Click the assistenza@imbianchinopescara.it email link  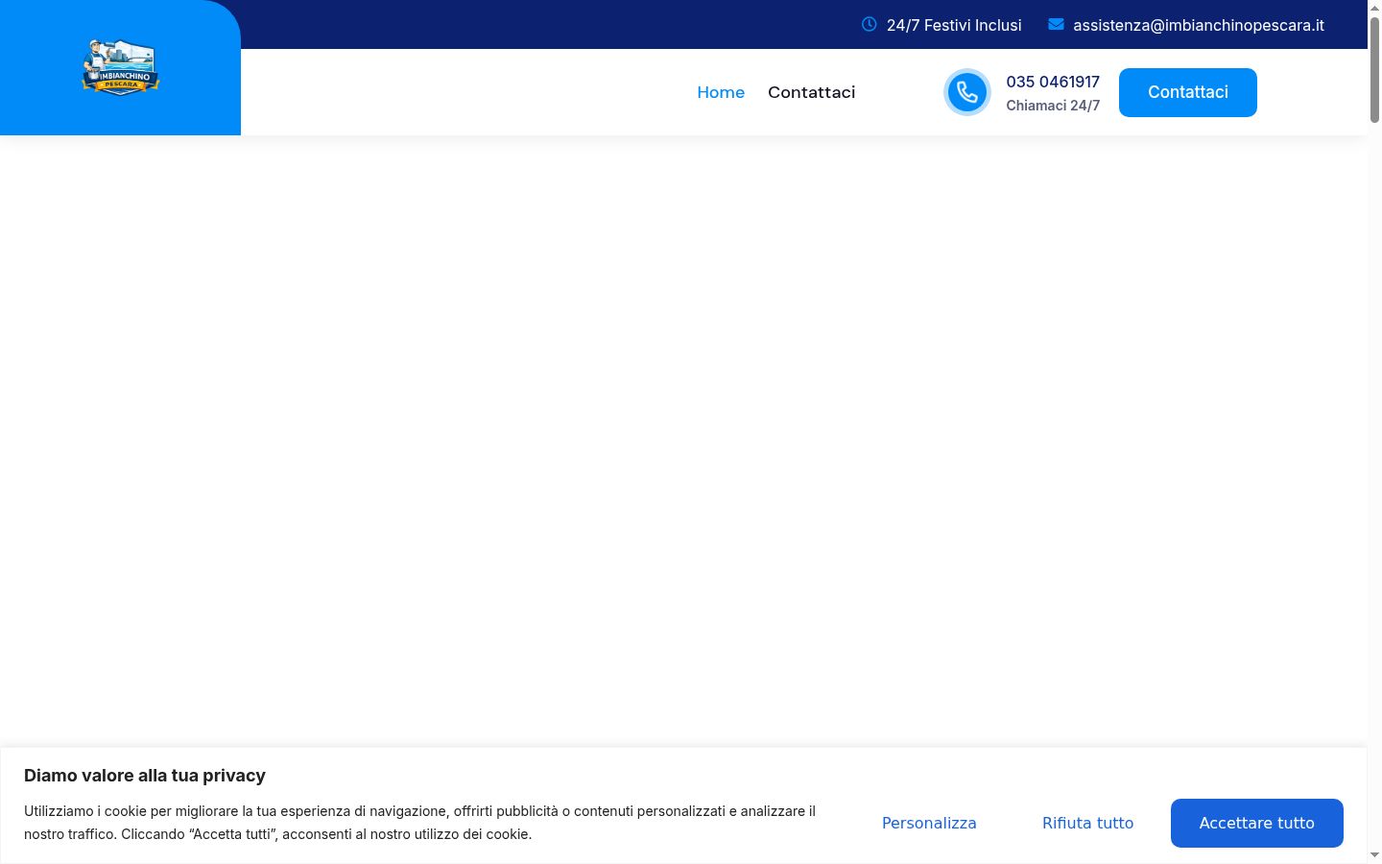click(1199, 25)
